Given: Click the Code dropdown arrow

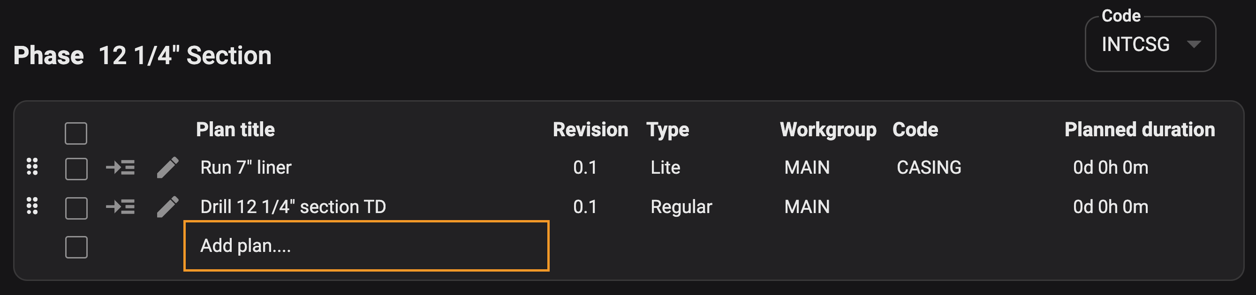Looking at the screenshot, I should (1194, 44).
